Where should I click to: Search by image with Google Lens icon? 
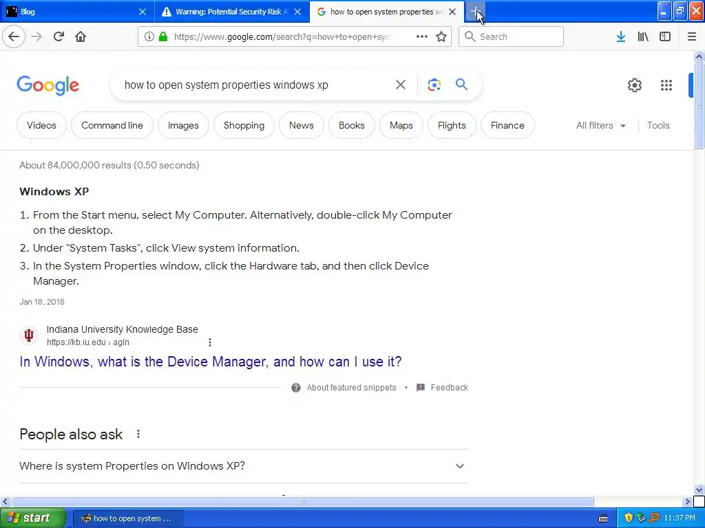(x=434, y=85)
